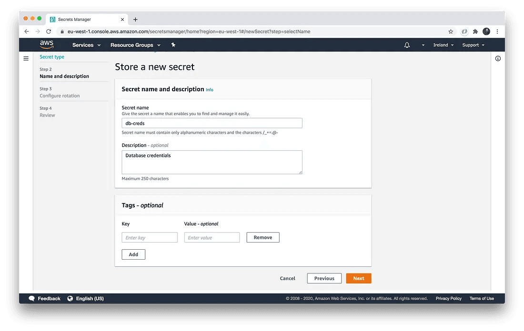Open the browser extensions puzzle icon

coord(475,31)
